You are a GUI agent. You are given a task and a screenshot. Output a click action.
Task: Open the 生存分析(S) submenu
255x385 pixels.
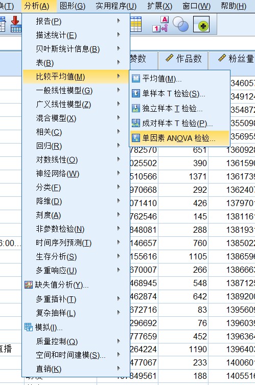point(76,257)
